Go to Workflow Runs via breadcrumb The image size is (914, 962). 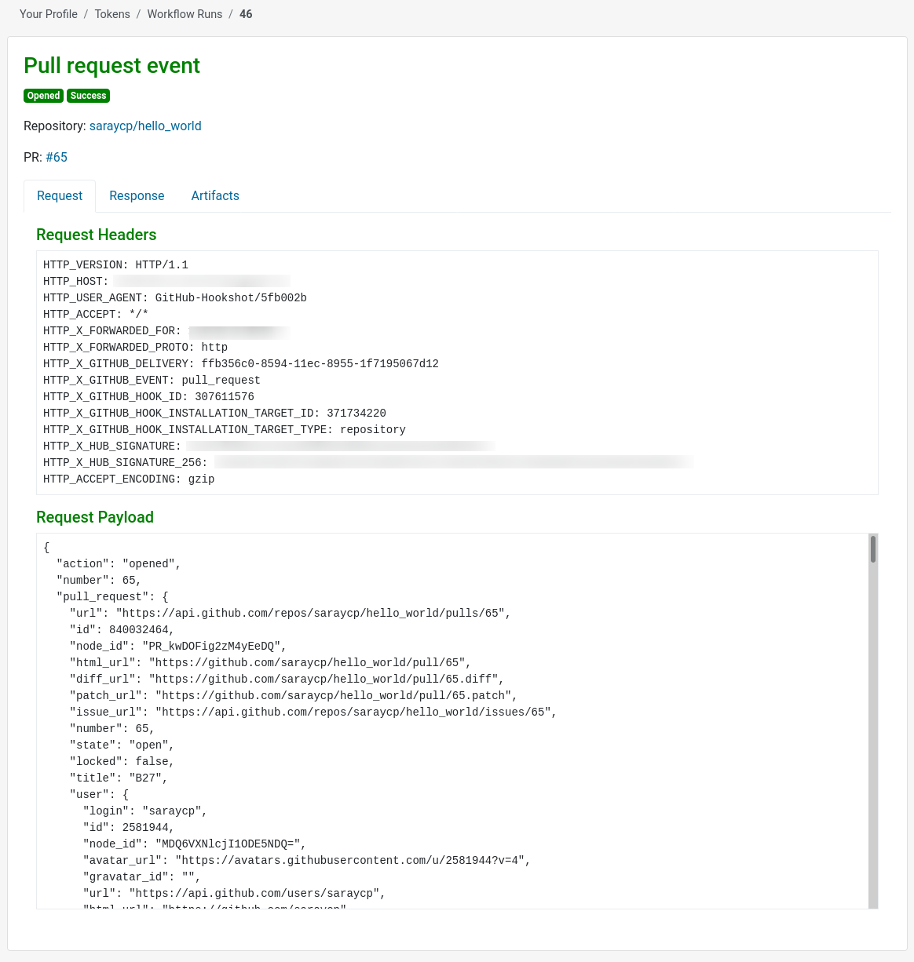[185, 14]
